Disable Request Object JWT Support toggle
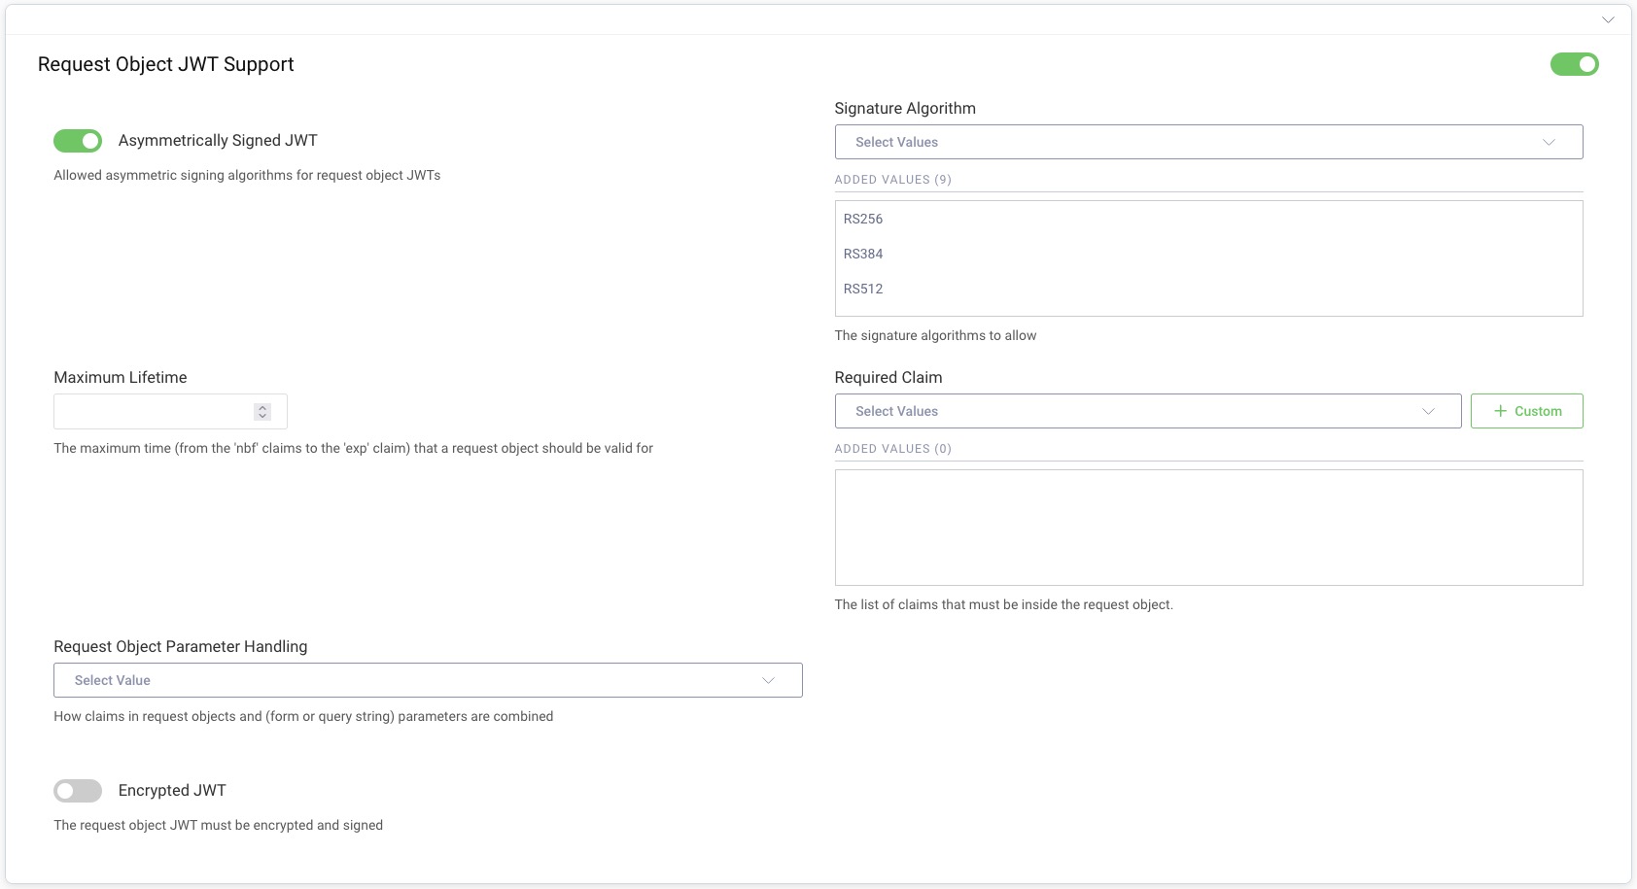This screenshot has width=1637, height=889. pyautogui.click(x=1574, y=64)
